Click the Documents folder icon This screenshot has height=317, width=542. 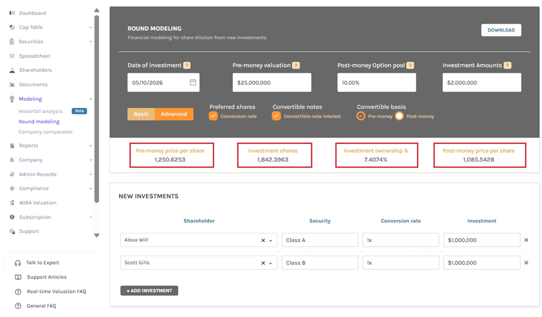click(x=12, y=84)
